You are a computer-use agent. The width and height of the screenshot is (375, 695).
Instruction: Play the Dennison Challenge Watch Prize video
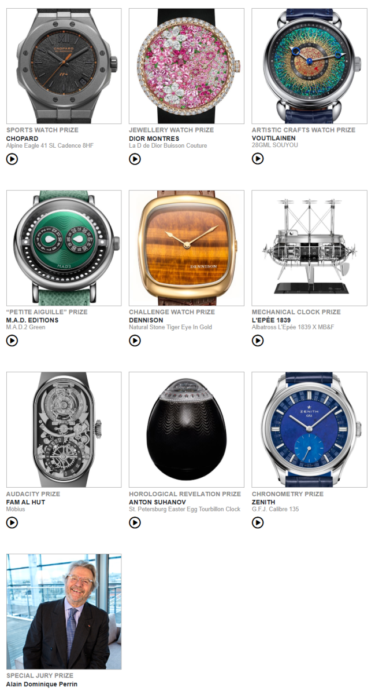[135, 341]
